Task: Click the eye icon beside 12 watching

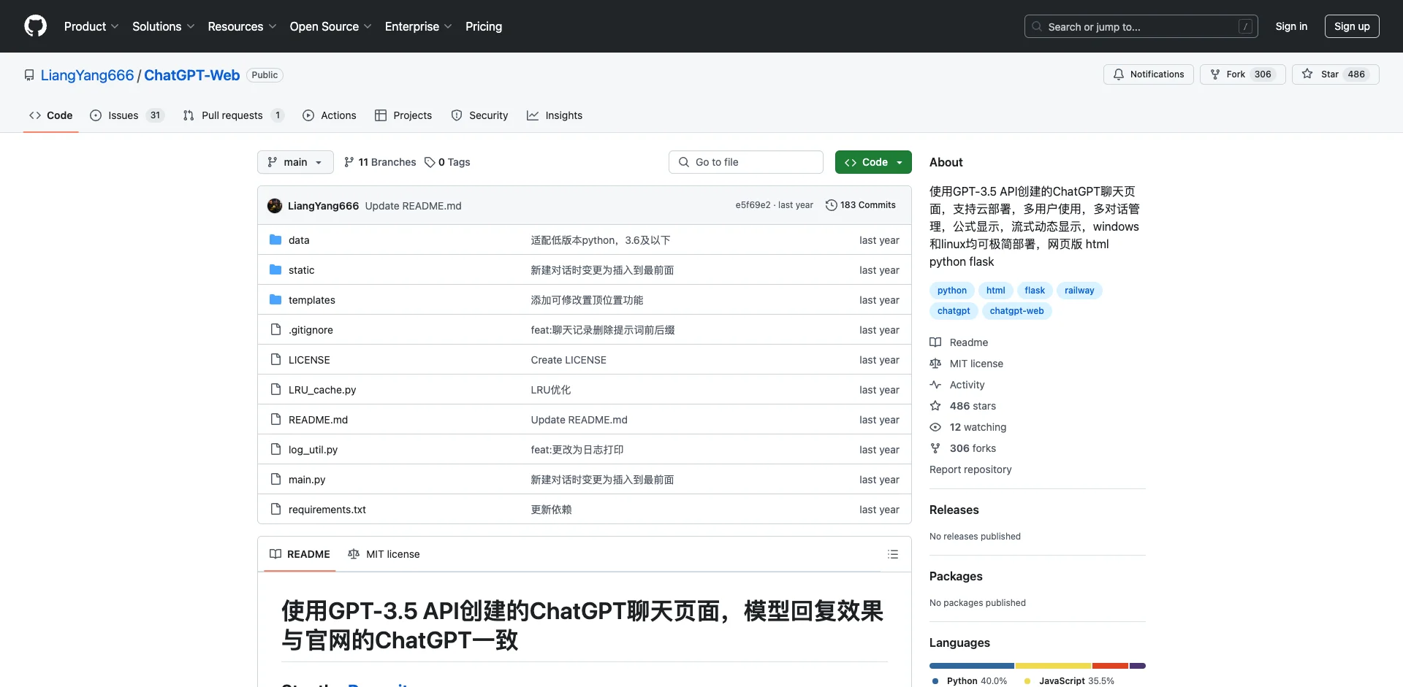Action: click(935, 427)
